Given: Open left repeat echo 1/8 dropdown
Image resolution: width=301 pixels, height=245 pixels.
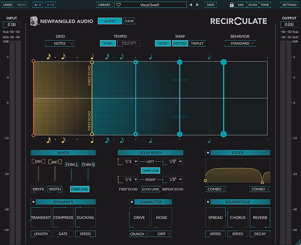Looking at the screenshot, I should (173, 161).
